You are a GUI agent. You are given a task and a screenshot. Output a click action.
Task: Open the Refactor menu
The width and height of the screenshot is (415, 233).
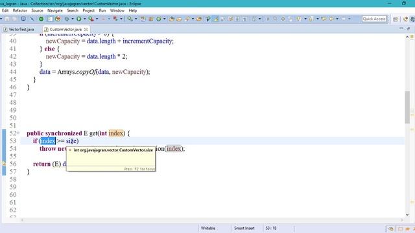(20, 10)
